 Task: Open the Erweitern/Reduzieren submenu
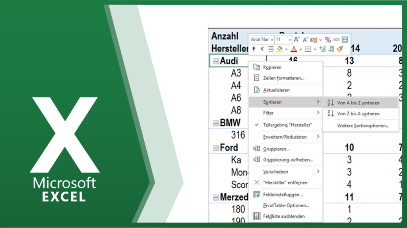click(x=285, y=137)
